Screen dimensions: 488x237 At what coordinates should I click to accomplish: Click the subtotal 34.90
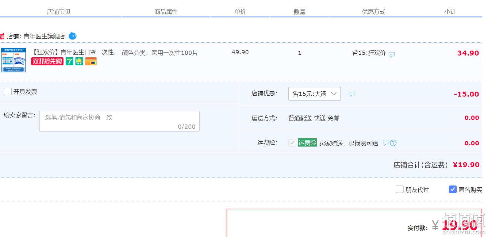click(x=468, y=53)
